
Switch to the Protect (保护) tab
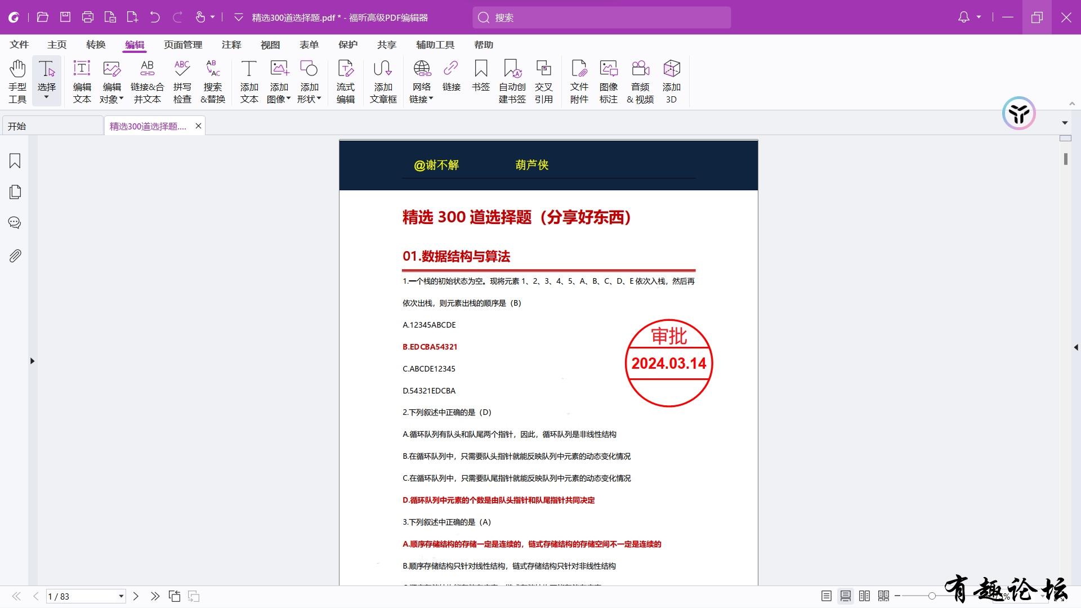tap(348, 44)
